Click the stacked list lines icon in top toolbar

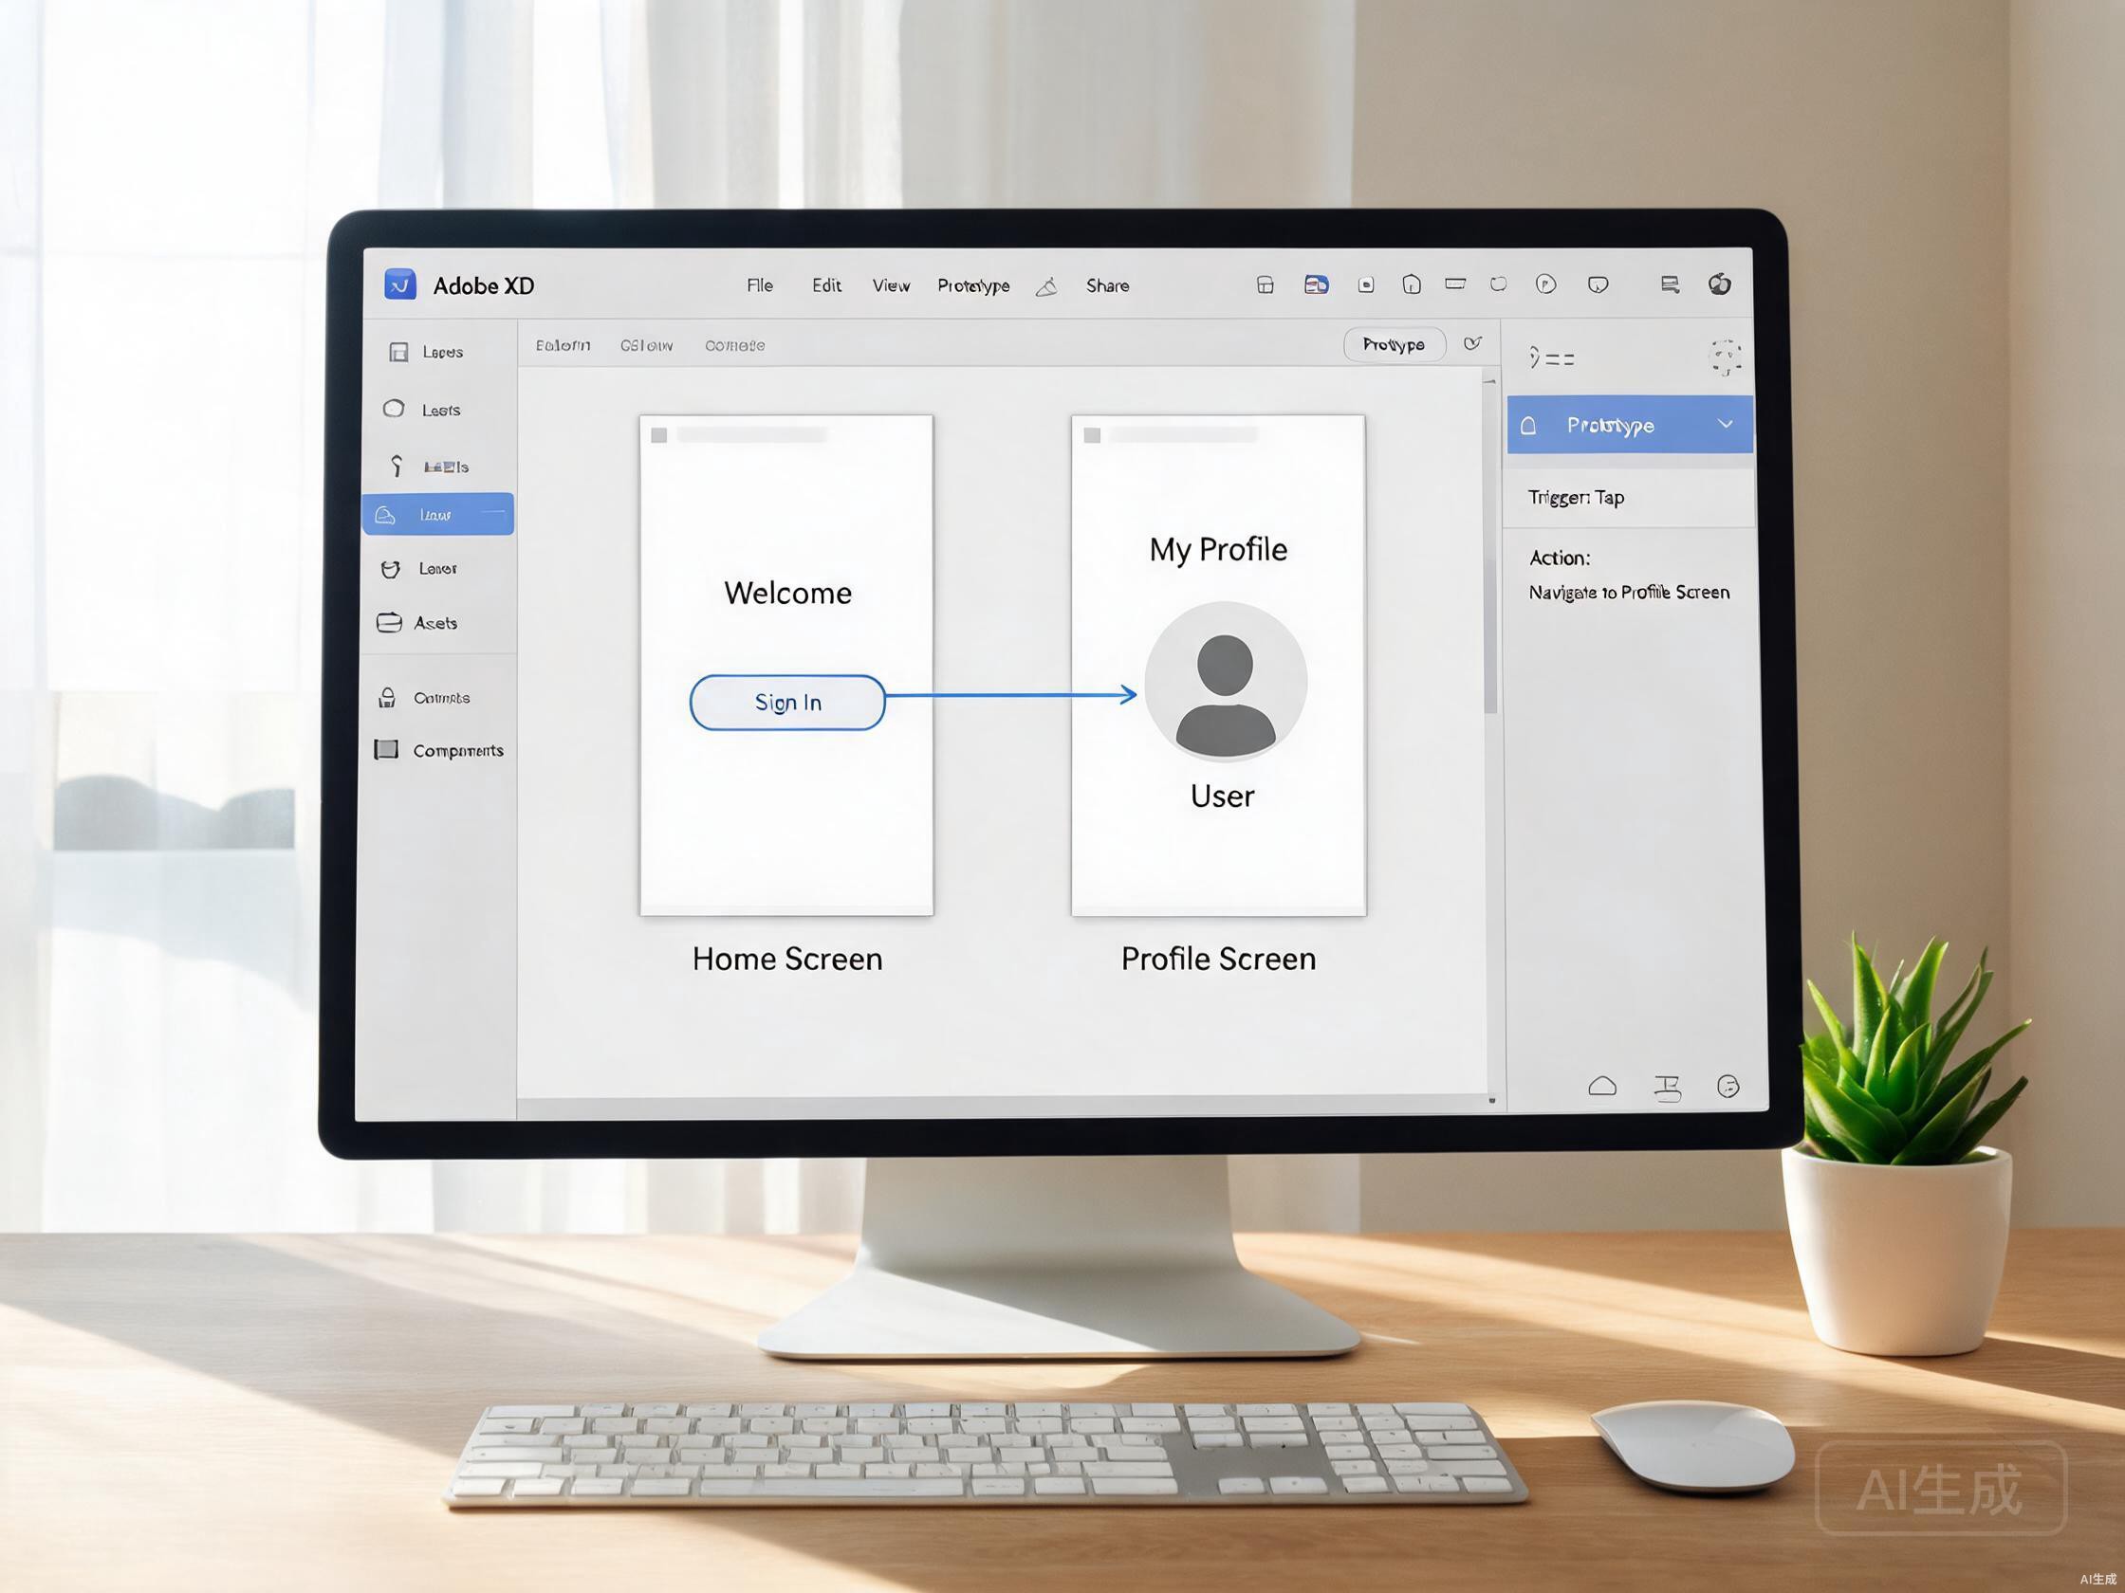click(x=1670, y=284)
